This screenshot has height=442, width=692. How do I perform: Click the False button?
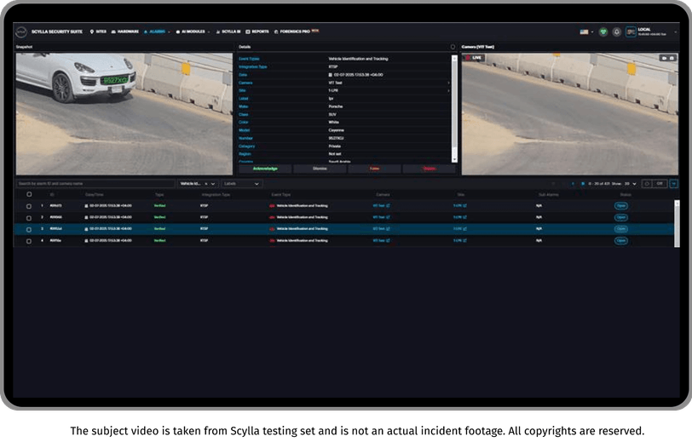[x=375, y=169]
